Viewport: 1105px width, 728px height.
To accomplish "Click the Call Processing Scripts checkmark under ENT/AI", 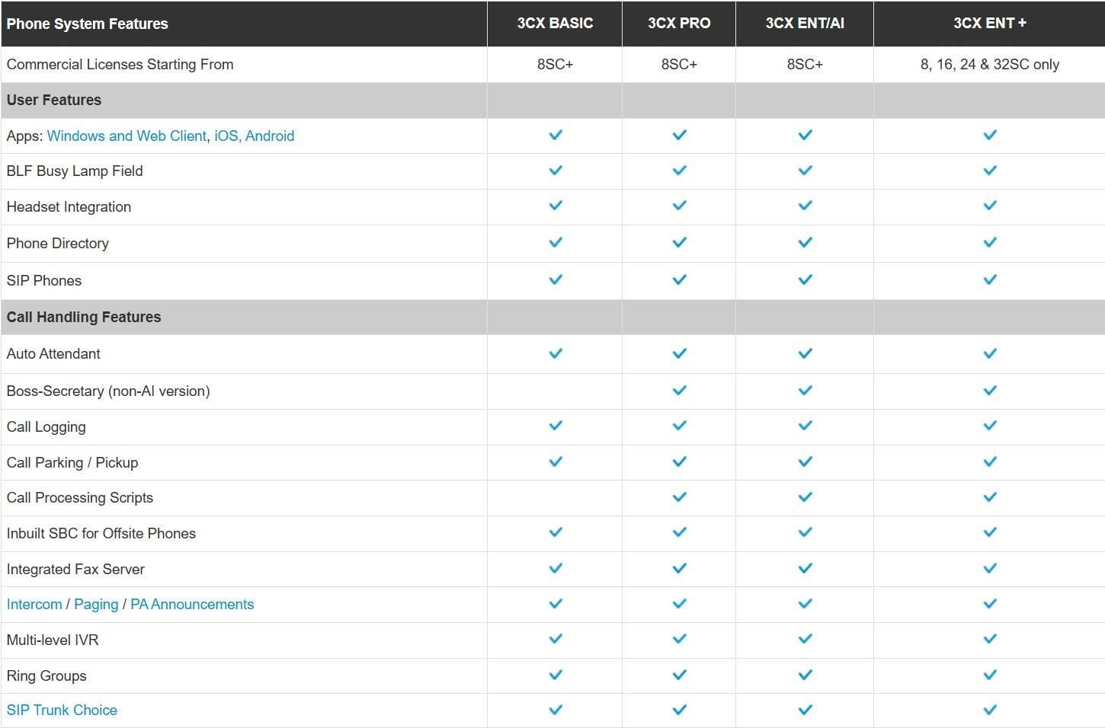I will coord(805,497).
